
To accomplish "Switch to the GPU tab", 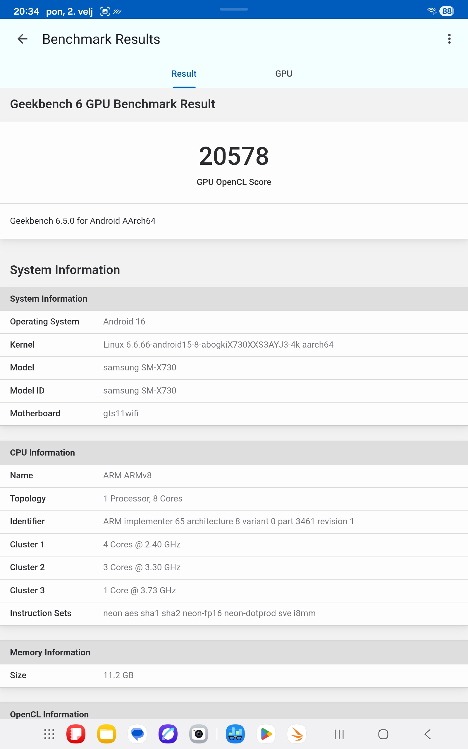I will pyautogui.click(x=283, y=74).
